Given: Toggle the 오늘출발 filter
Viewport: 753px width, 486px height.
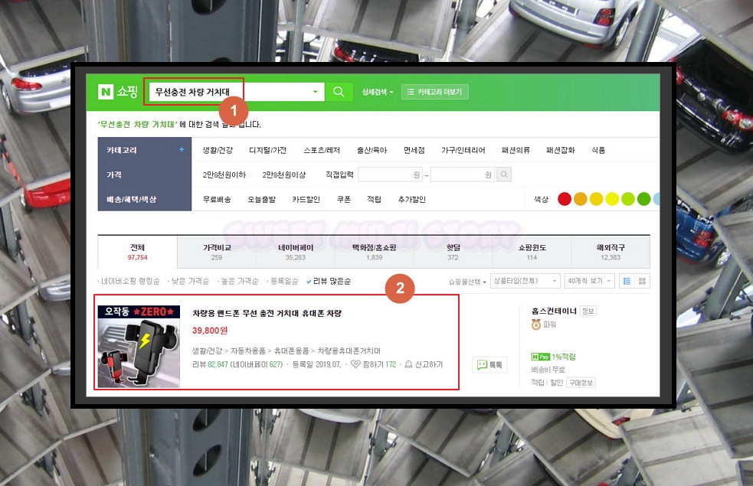Looking at the screenshot, I should [262, 199].
